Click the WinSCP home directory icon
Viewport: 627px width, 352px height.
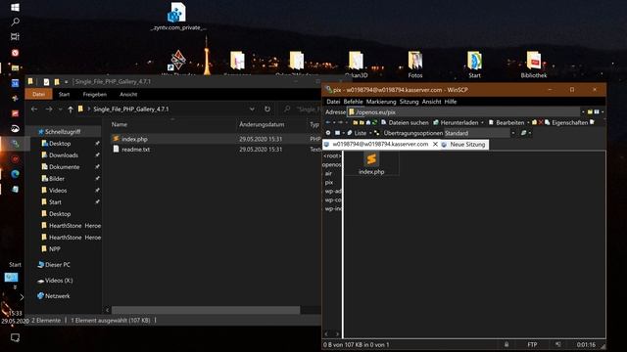368,122
